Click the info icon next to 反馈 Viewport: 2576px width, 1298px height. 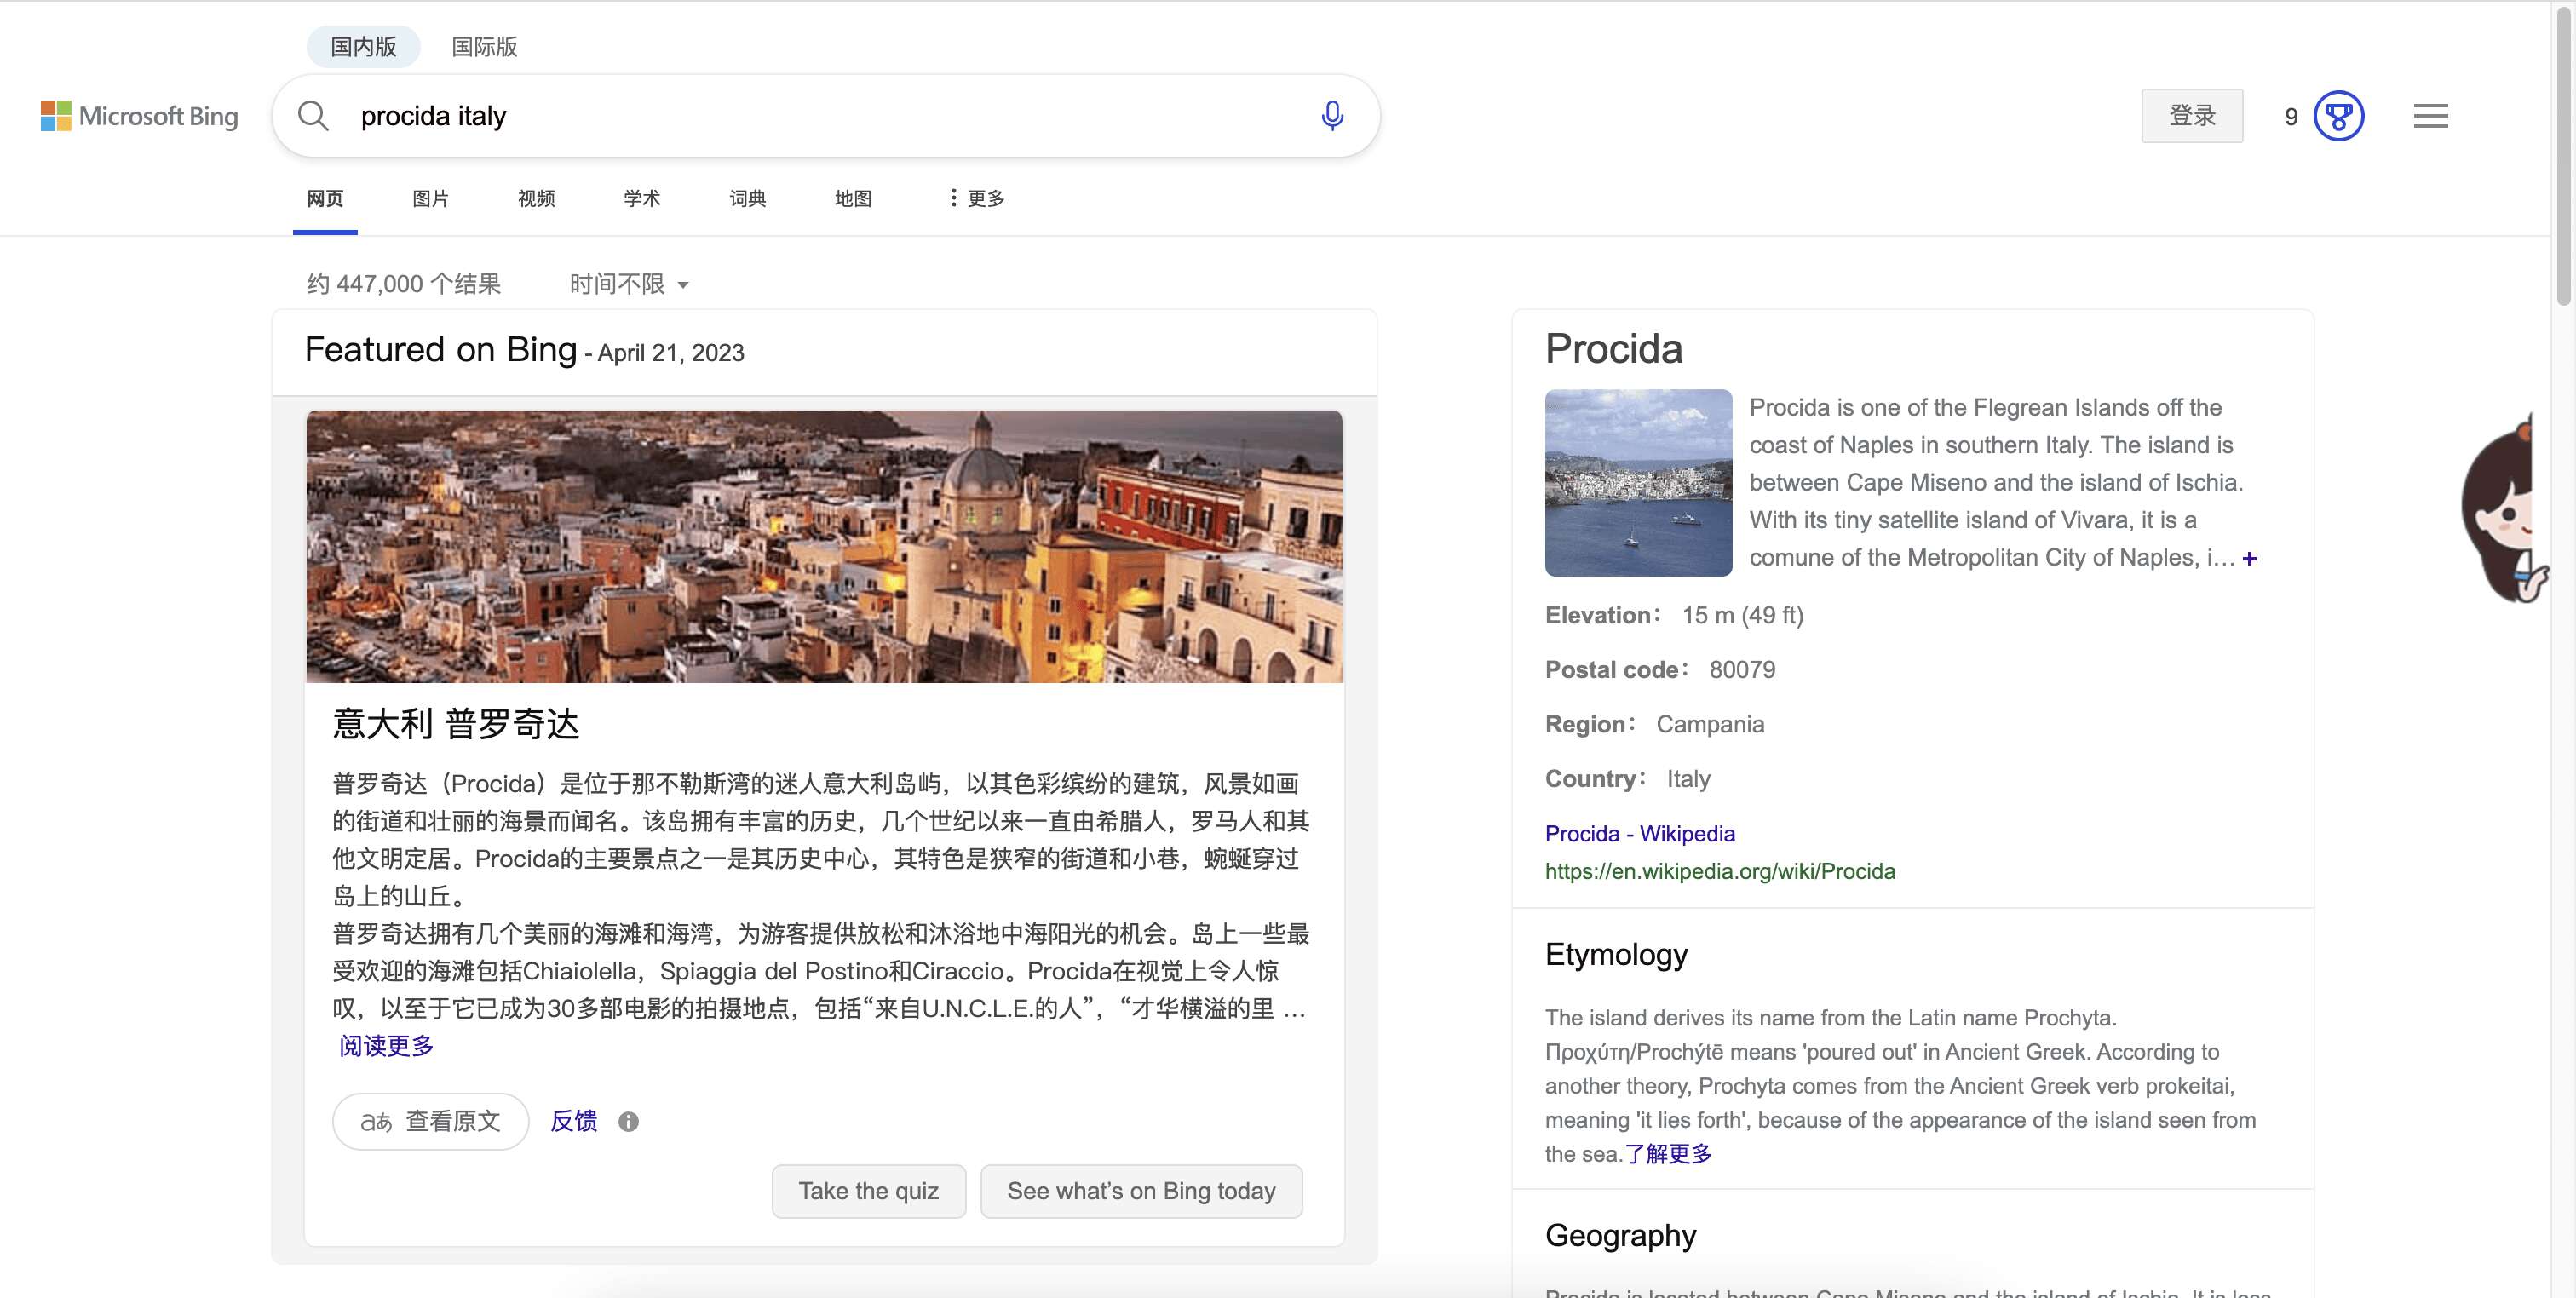tap(629, 1121)
